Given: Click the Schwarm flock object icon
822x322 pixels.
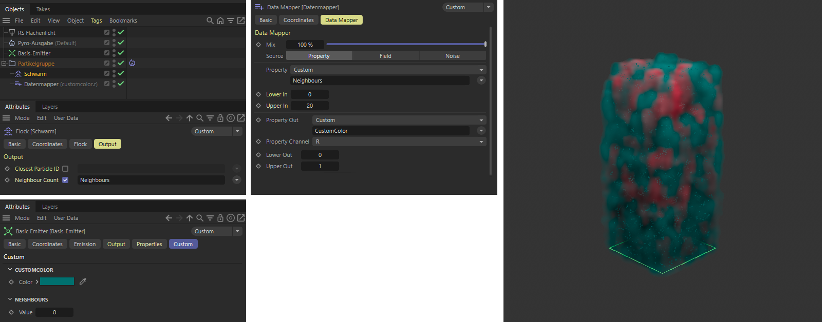Looking at the screenshot, I should (18, 74).
